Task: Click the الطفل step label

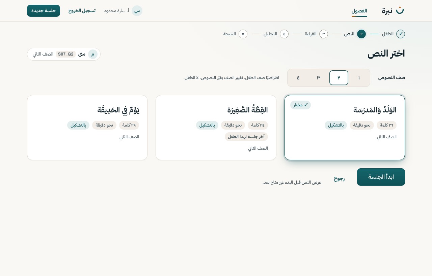Action: click(x=388, y=34)
